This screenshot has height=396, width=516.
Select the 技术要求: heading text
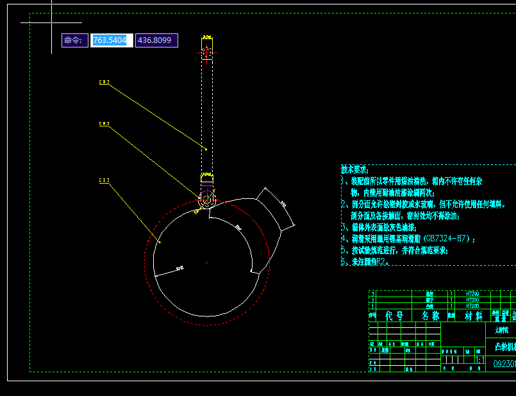point(354,169)
